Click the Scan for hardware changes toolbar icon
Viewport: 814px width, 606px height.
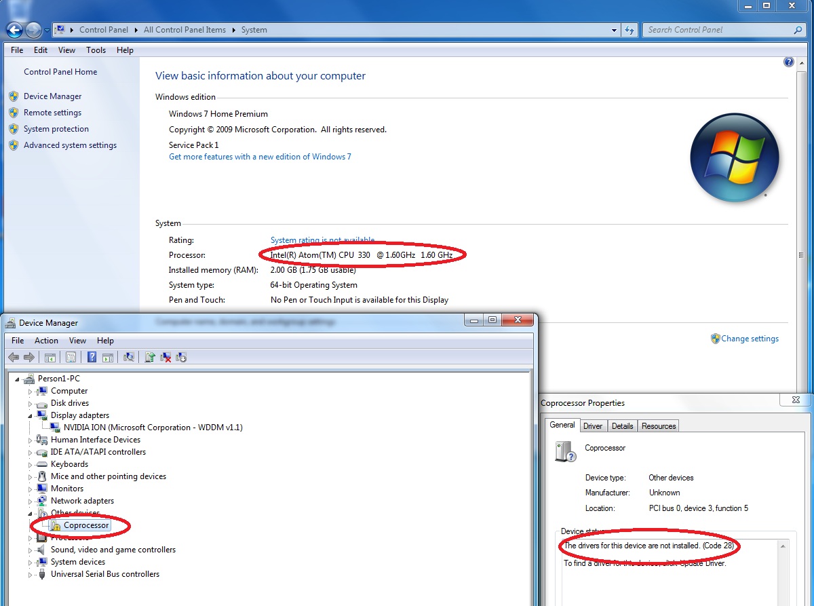tap(129, 357)
